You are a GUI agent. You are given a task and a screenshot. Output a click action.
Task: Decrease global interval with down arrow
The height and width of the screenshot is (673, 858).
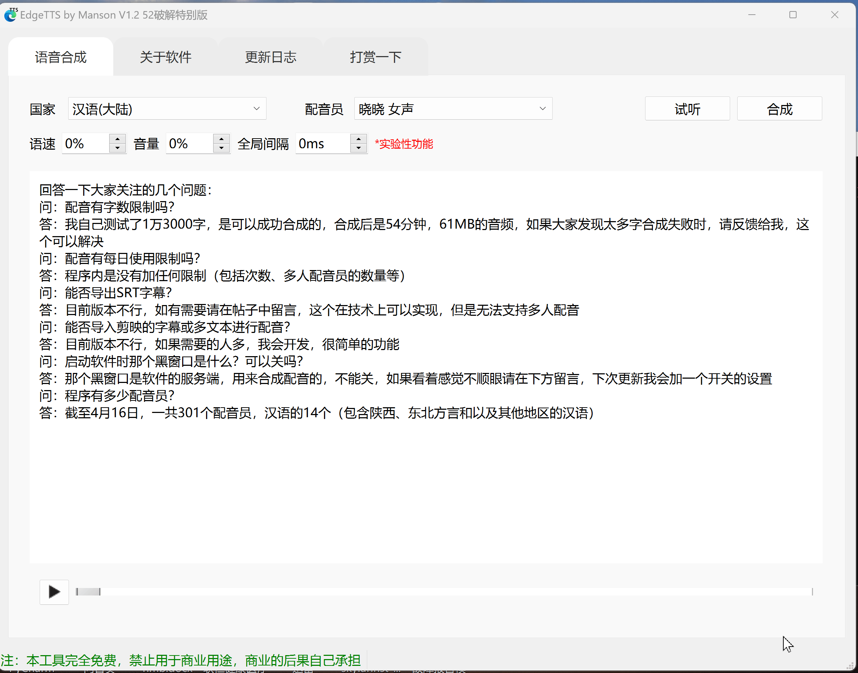point(359,148)
